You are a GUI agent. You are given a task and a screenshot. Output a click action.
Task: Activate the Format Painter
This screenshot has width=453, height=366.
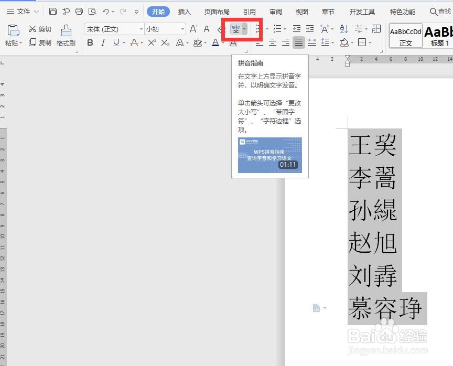(x=66, y=36)
